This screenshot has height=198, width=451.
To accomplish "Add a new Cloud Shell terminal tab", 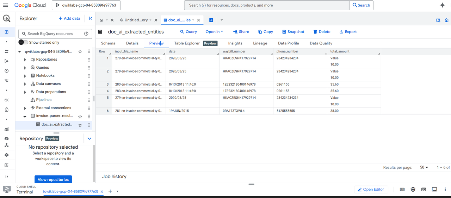I will click(x=110, y=191).
